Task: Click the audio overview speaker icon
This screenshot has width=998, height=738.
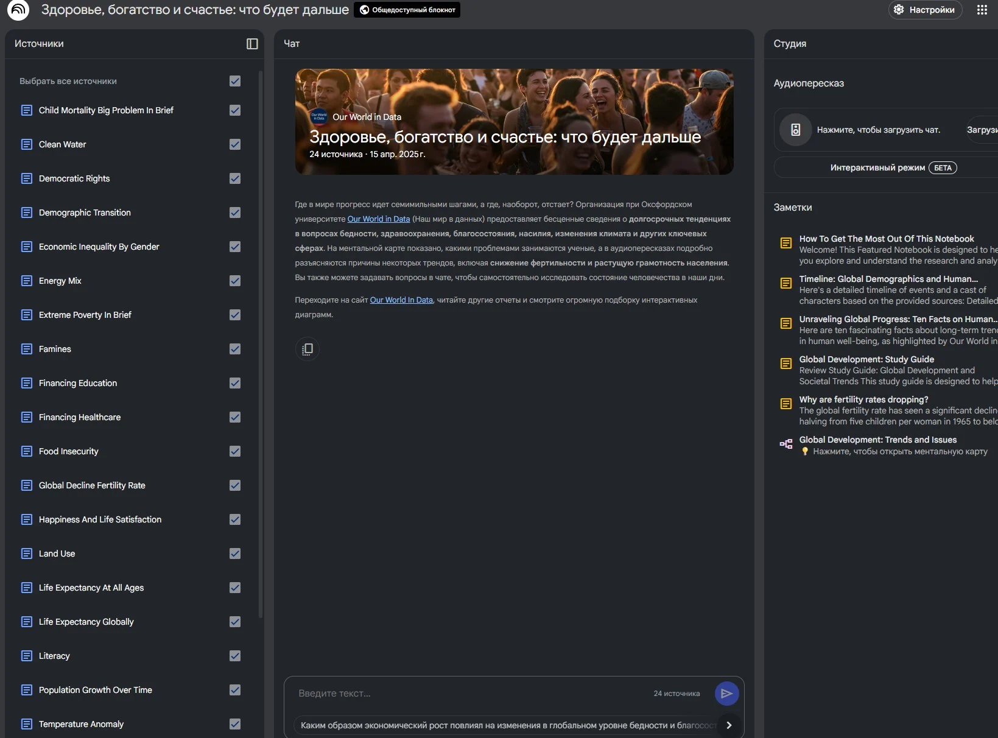Action: tap(795, 130)
